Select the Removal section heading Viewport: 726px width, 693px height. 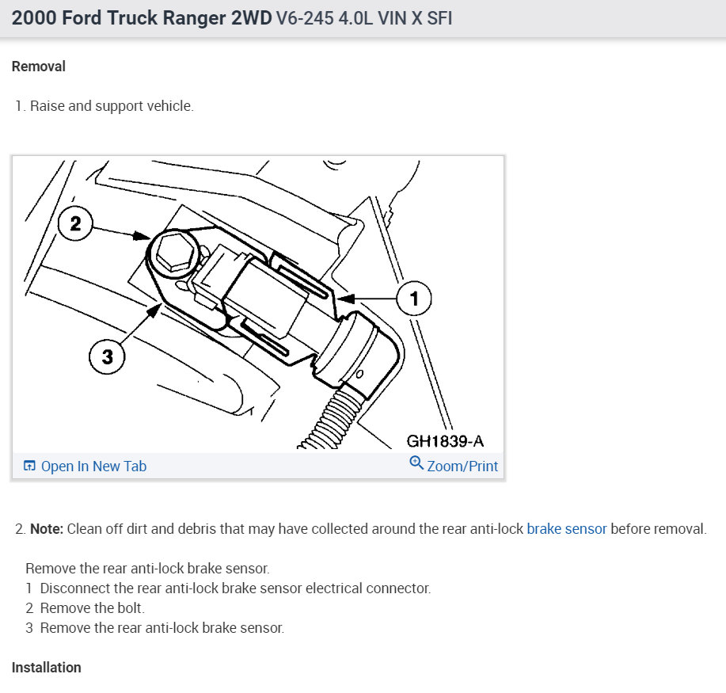38,67
